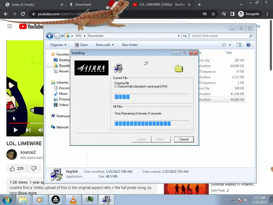
Task: Open the media controls icon in Chrome
Action: (x=224, y=14)
